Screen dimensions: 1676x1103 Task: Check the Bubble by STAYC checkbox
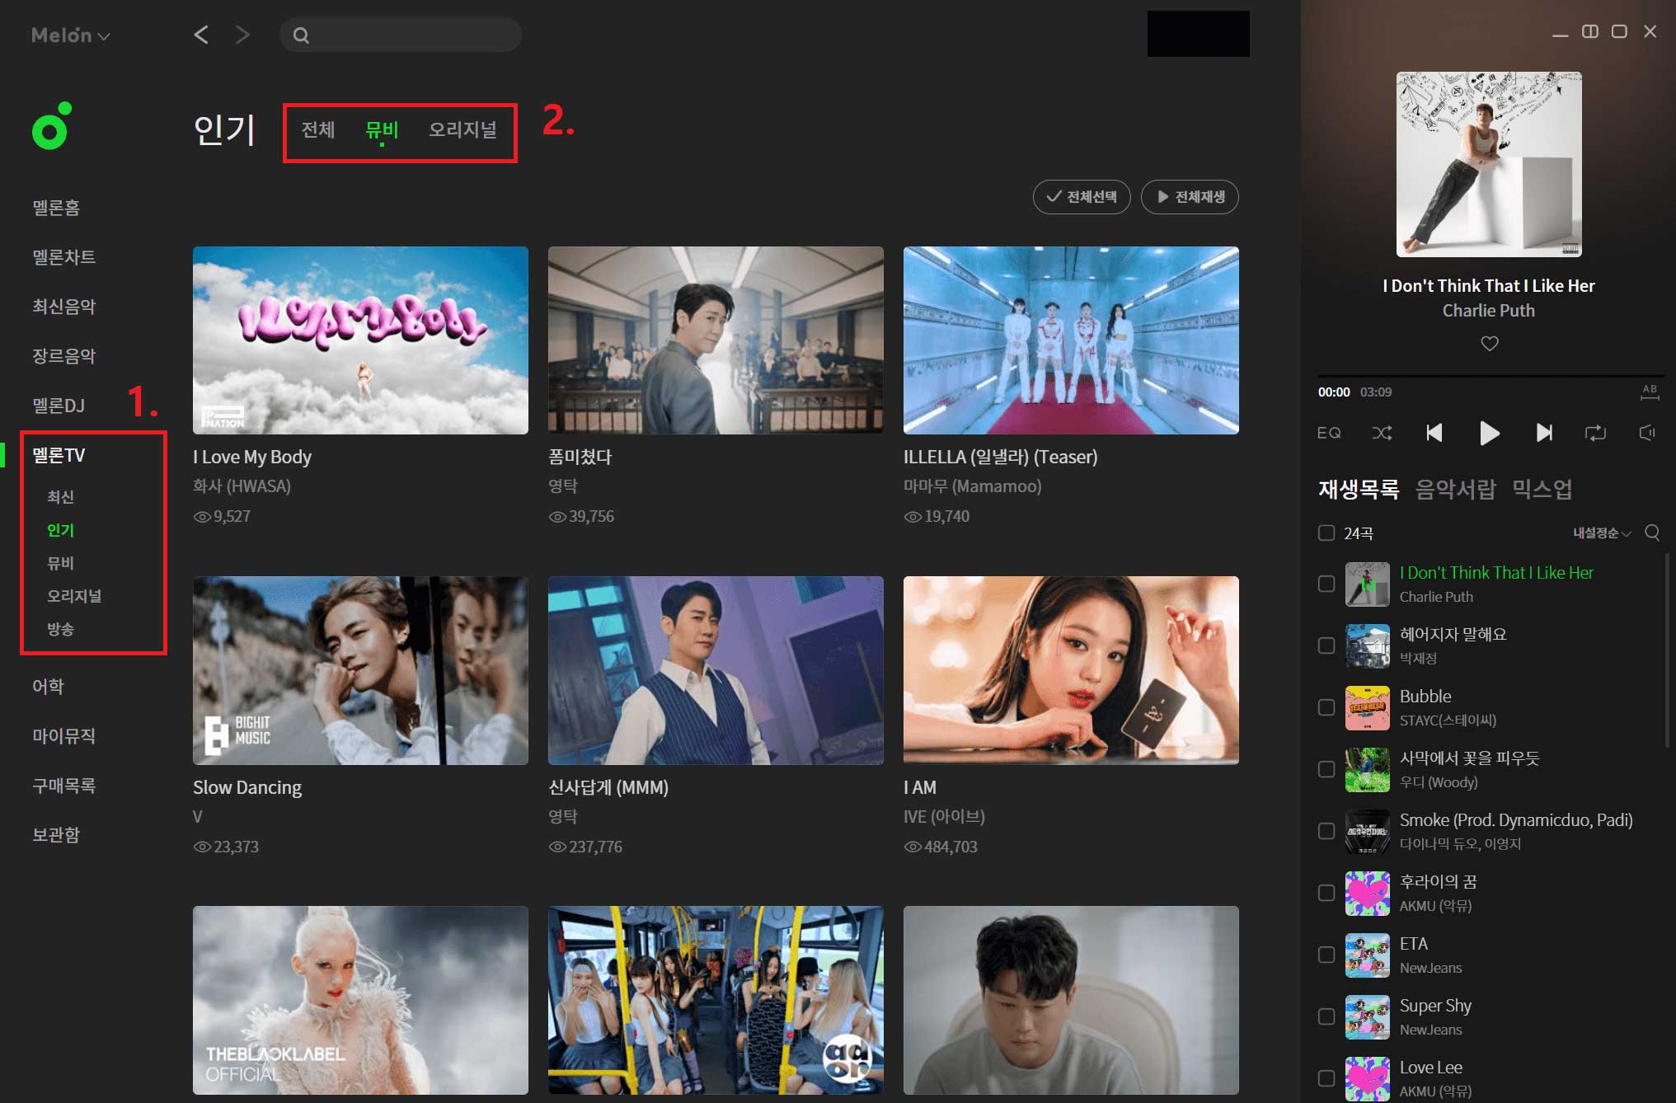pos(1326,707)
